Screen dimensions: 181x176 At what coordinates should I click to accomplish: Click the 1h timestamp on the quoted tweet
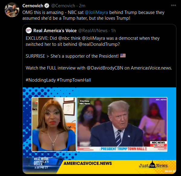pos(113,31)
